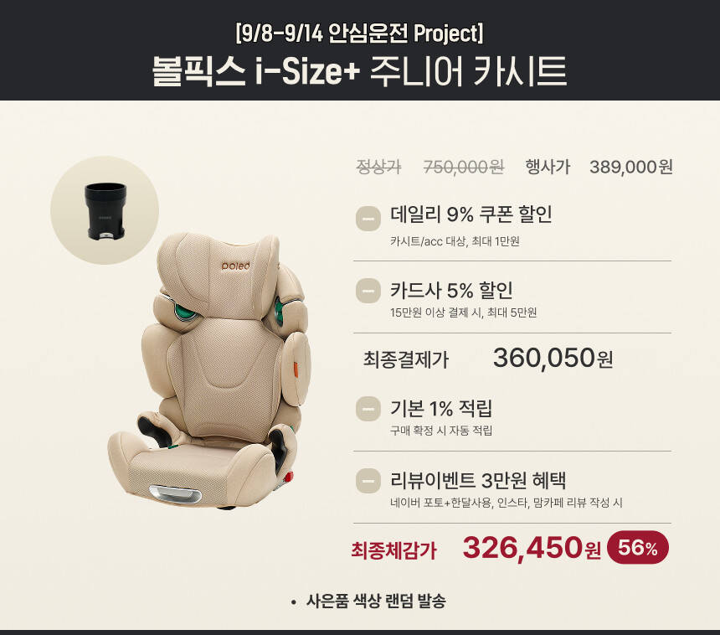The width and height of the screenshot is (720, 635).
Task: Click the 최종결제가 360,050원 amount
Action: coord(553,358)
